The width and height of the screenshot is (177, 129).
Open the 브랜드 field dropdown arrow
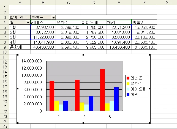pyautogui.click(x=53, y=18)
